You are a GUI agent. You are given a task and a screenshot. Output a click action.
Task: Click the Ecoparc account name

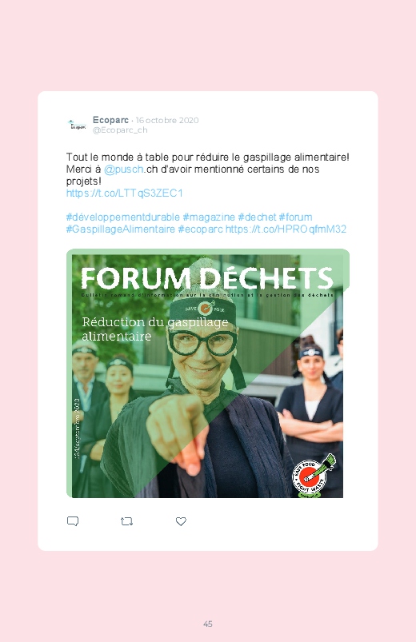(x=110, y=120)
